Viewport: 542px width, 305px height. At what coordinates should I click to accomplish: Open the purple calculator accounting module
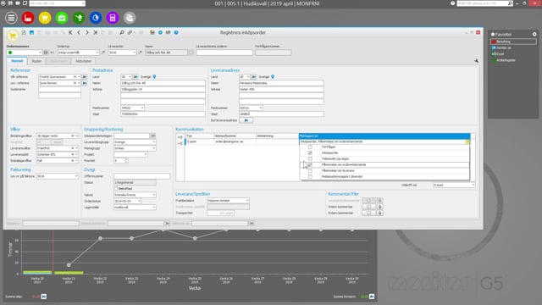[x=113, y=18]
